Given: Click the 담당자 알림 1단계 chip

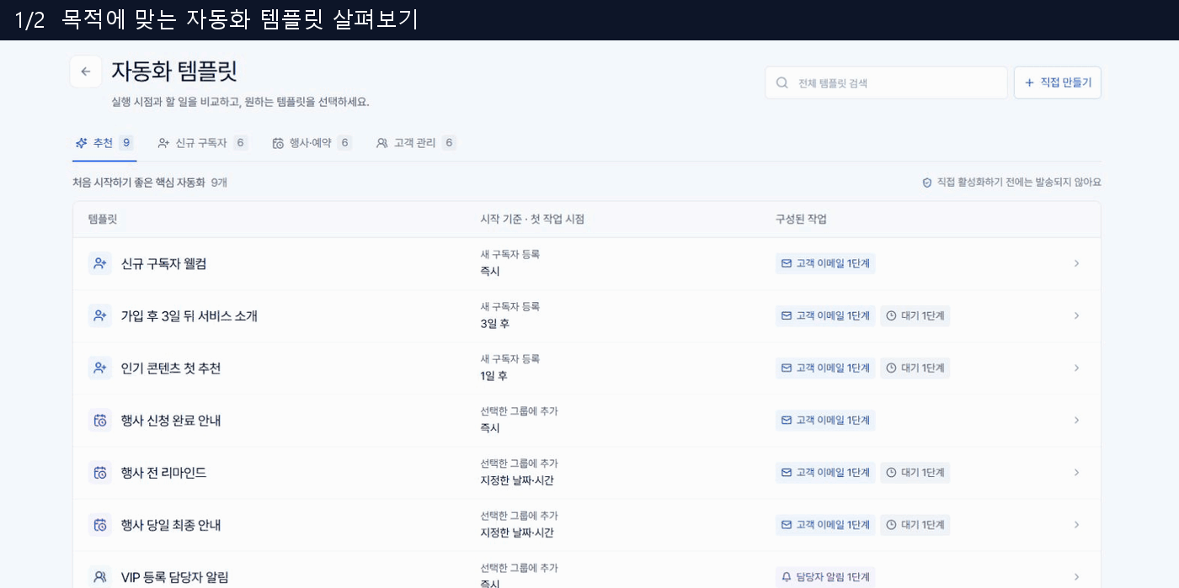Looking at the screenshot, I should point(825,576).
